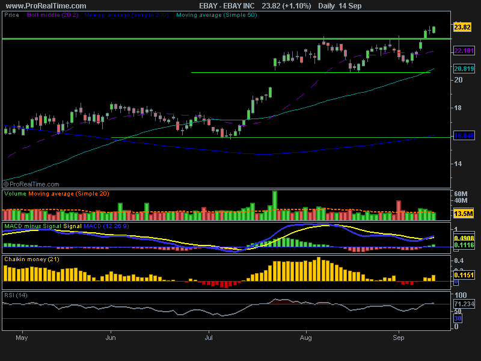Click the 18 price axis label
The height and width of the screenshot is (361, 481).
coord(458,108)
